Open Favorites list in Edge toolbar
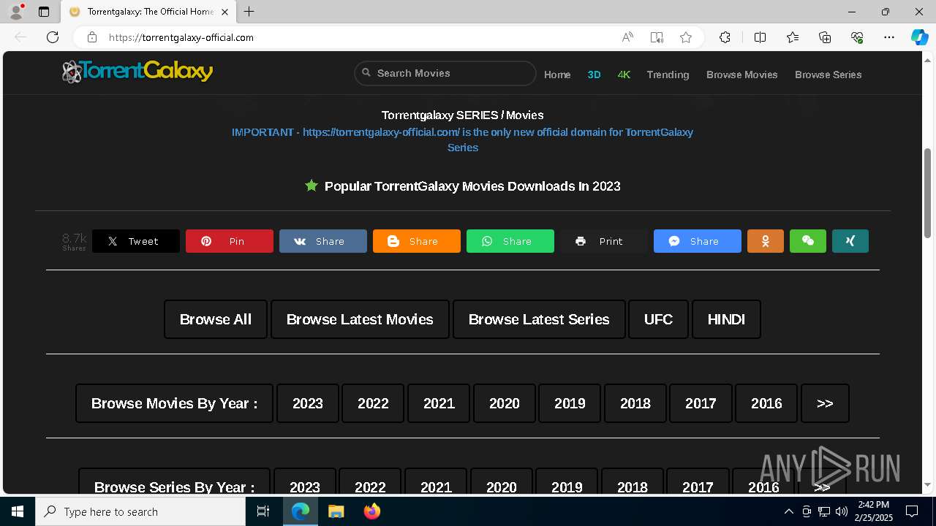This screenshot has width=936, height=526. pyautogui.click(x=793, y=37)
